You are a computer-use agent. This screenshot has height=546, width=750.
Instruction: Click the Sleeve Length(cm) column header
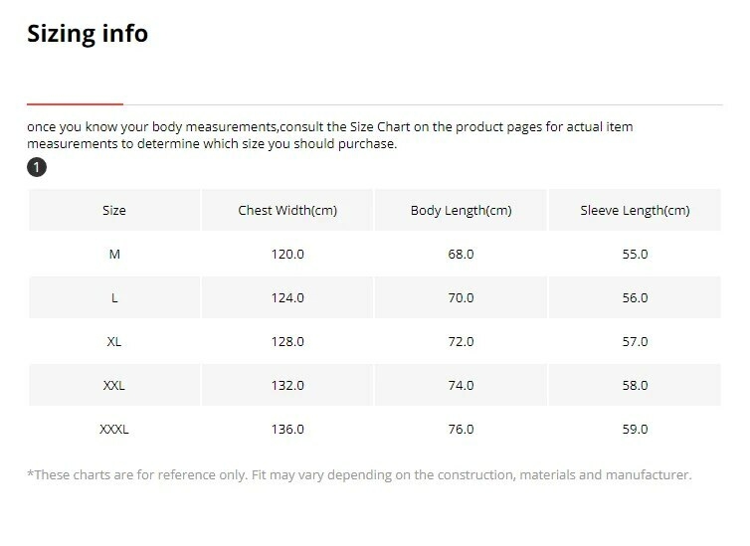pyautogui.click(x=635, y=211)
